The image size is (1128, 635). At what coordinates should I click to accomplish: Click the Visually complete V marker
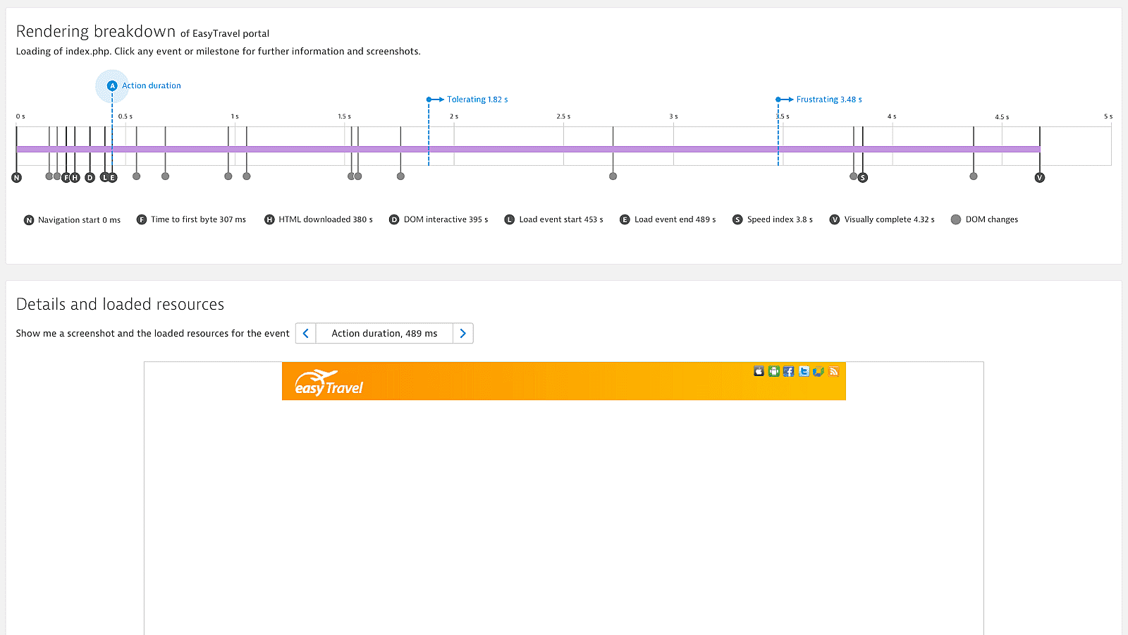(x=1039, y=177)
